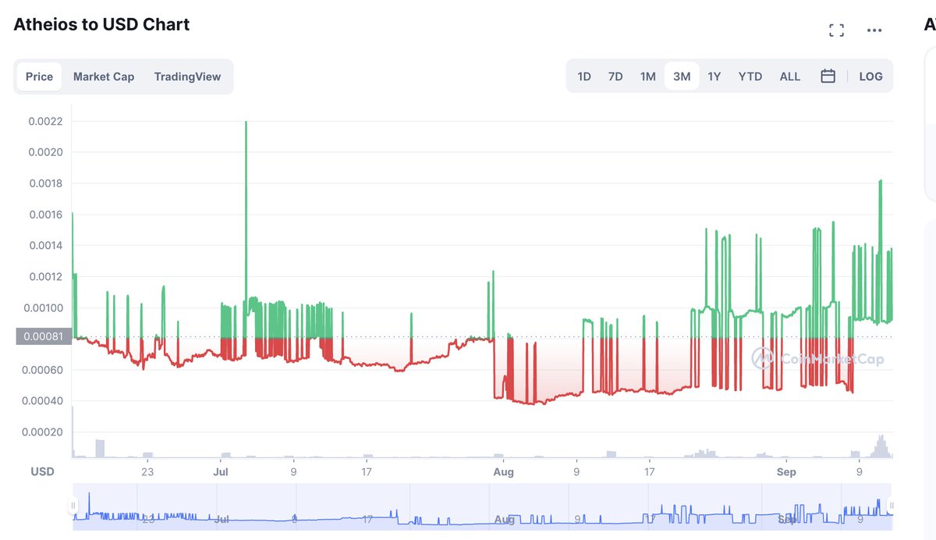Click the 0.0022 y-axis label

pyautogui.click(x=45, y=121)
